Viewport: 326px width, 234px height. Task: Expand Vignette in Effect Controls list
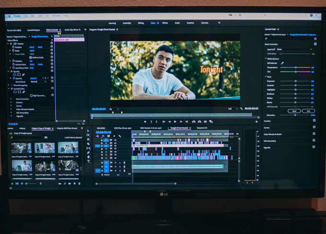11,116
